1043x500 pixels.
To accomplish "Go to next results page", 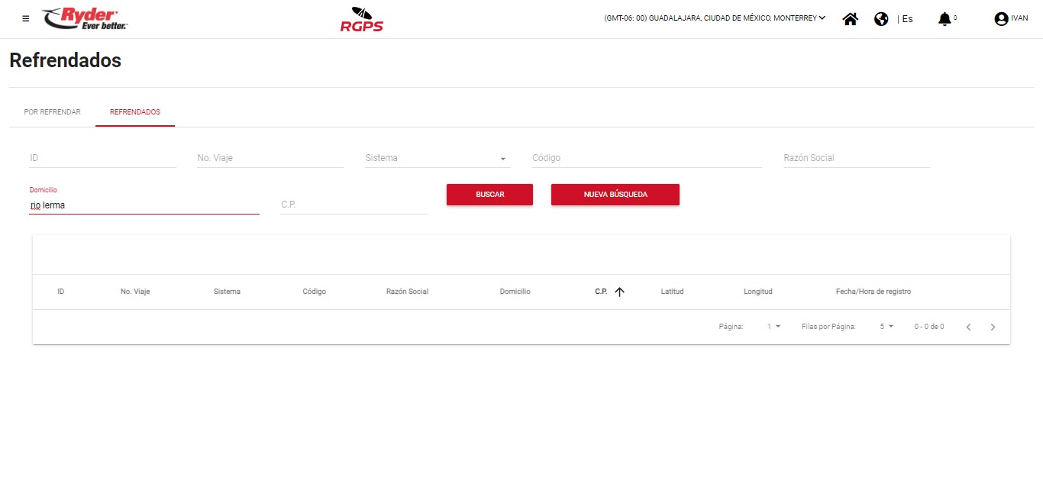I will pos(993,327).
